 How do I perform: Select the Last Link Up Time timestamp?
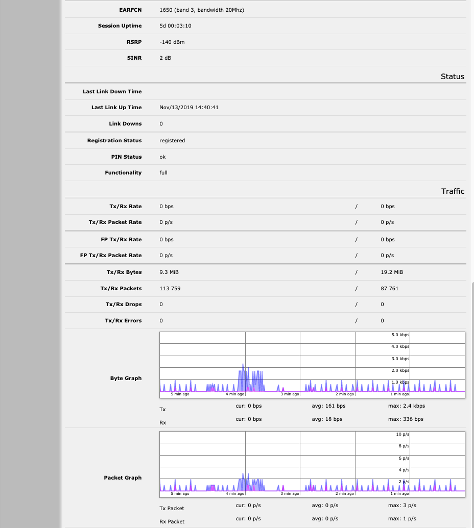pos(188,107)
